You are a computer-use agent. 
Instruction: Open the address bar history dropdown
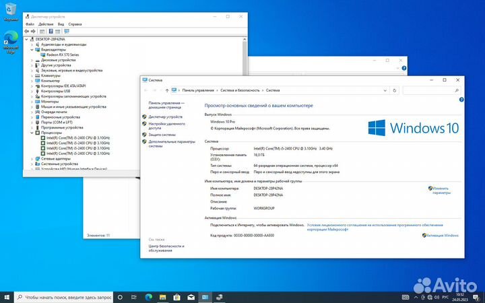point(385,91)
